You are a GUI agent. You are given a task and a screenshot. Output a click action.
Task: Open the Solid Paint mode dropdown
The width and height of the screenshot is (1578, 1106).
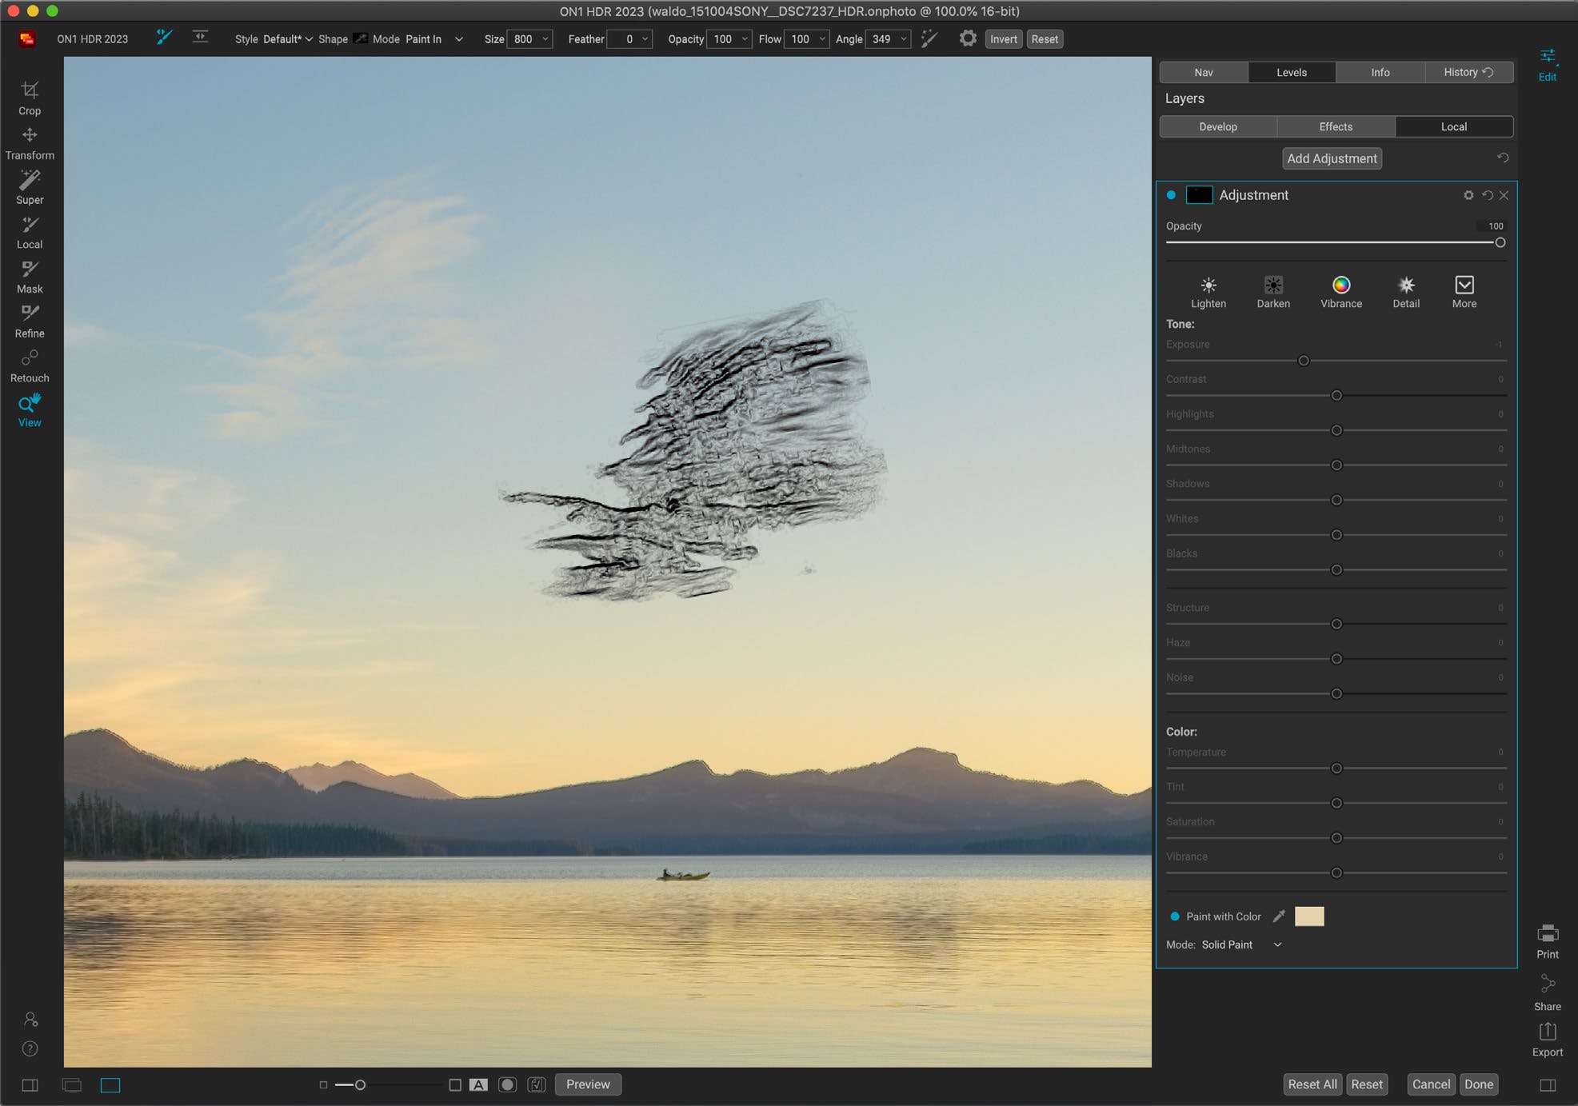[1241, 944]
